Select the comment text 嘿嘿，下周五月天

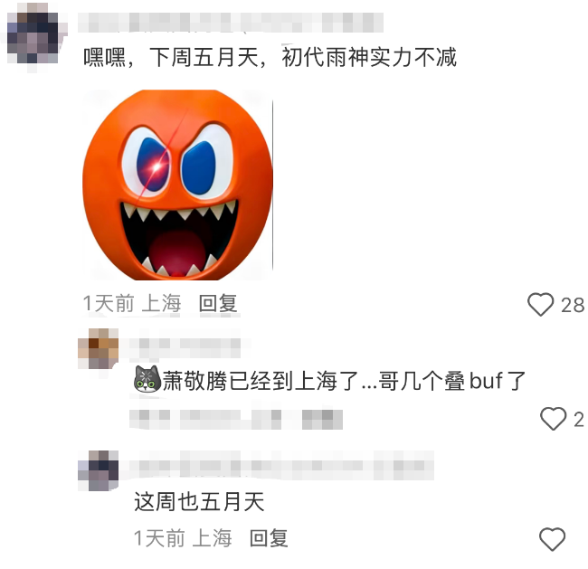pos(171,58)
